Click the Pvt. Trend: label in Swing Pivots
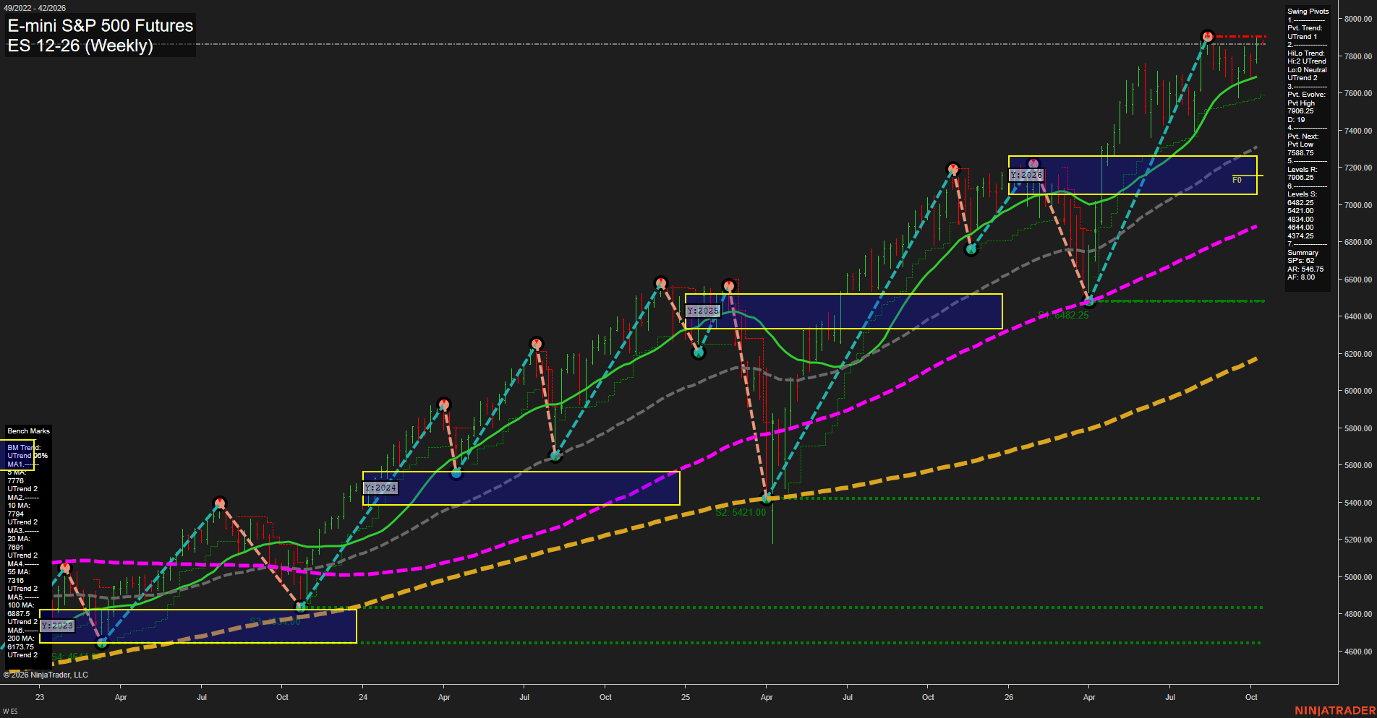 pos(1305,28)
